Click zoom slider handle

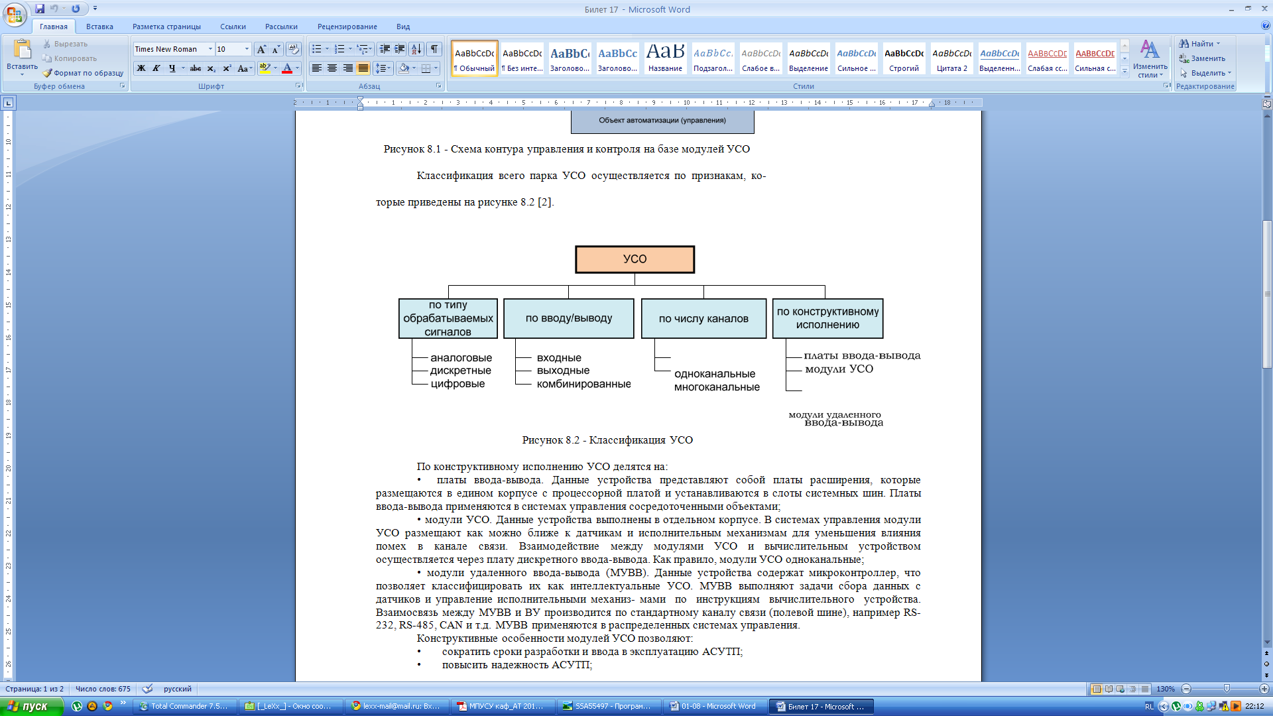point(1227,689)
